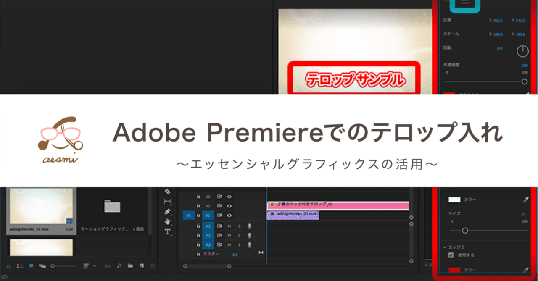
Task: Click the new item icon in project panel
Action: [142, 266]
